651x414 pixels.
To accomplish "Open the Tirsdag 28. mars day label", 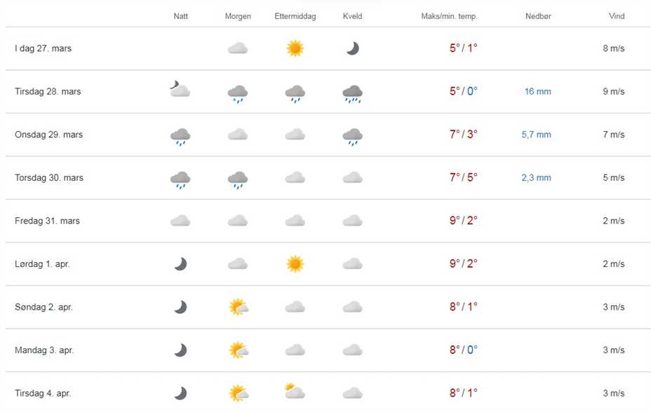I will click(x=48, y=92).
